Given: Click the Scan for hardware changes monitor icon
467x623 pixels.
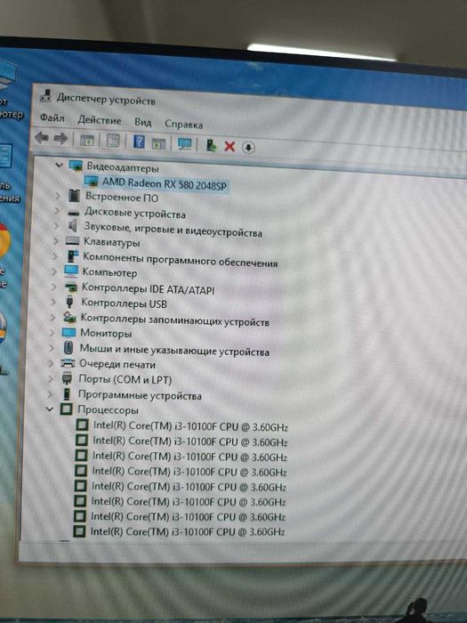Looking at the screenshot, I should [x=185, y=144].
